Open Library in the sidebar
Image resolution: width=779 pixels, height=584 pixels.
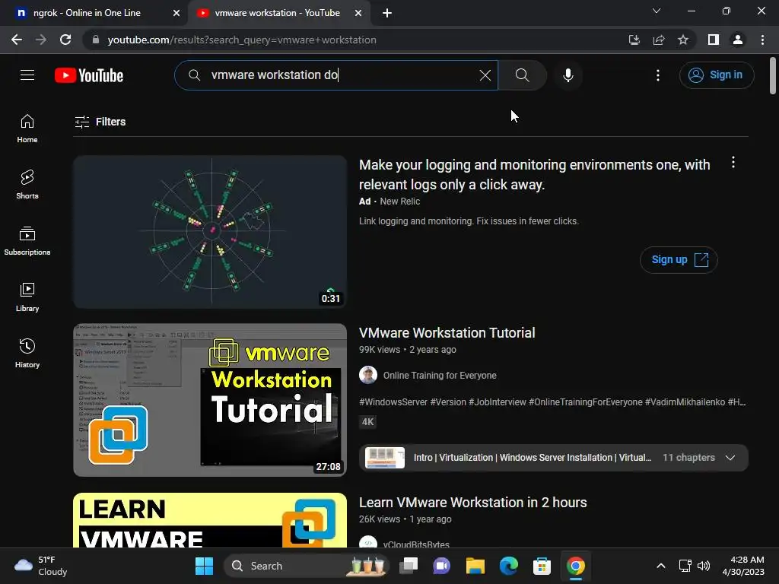27,297
